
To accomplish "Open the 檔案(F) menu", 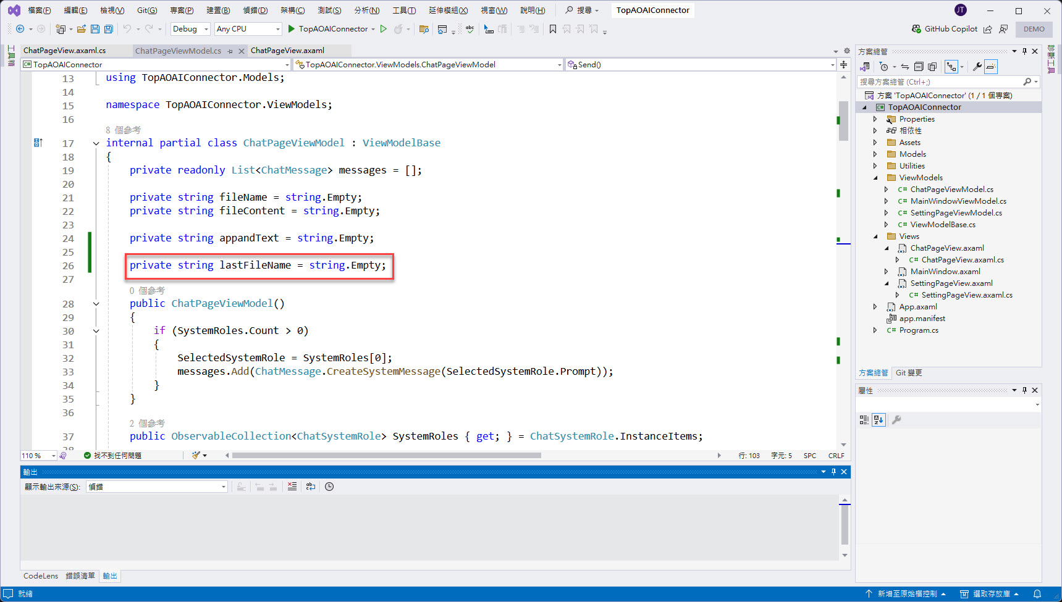I will coord(39,10).
